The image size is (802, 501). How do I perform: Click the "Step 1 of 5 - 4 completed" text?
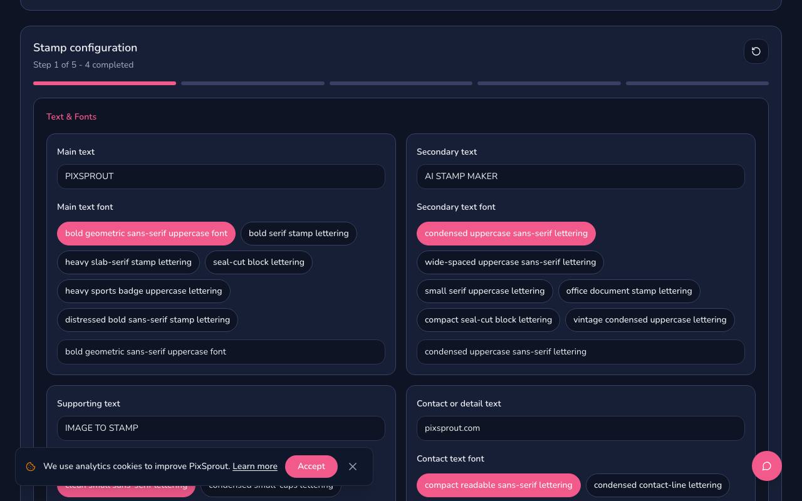click(83, 65)
